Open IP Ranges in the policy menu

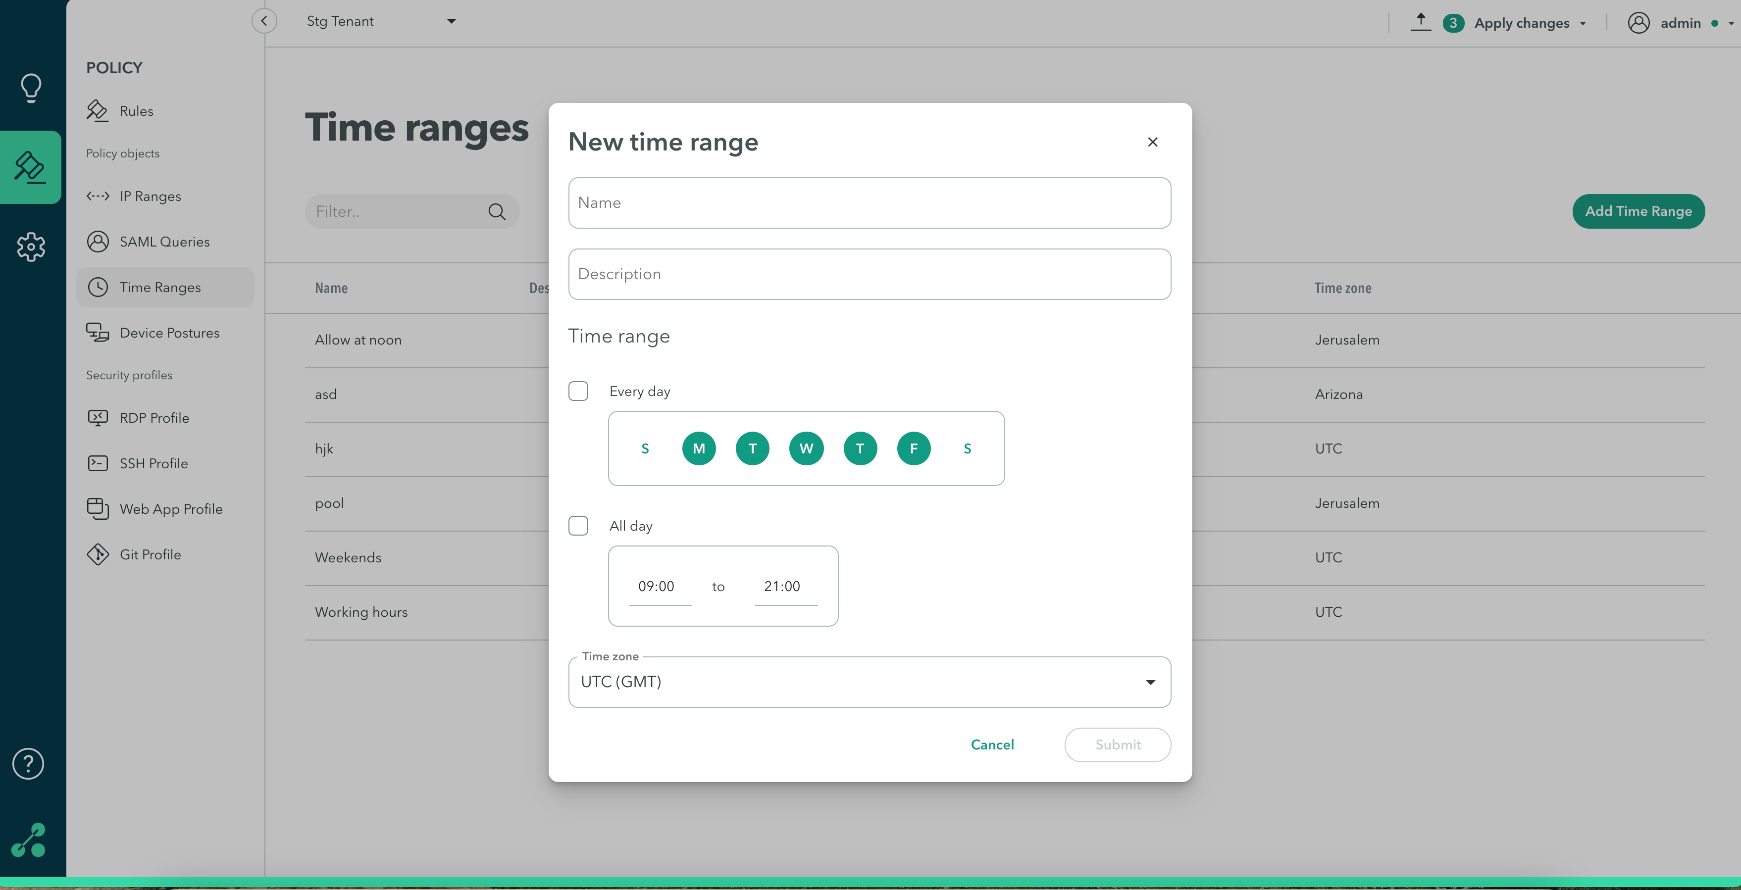(x=150, y=197)
